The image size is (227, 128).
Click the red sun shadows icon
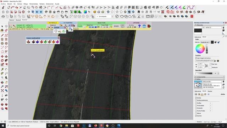tap(168, 12)
